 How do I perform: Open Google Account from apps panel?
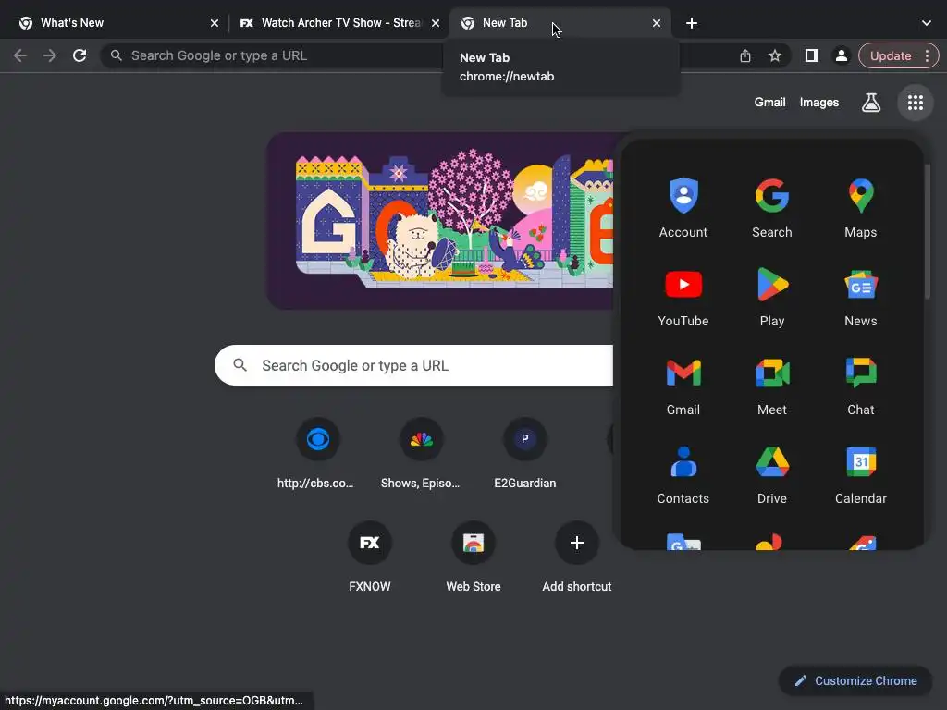[x=683, y=207]
